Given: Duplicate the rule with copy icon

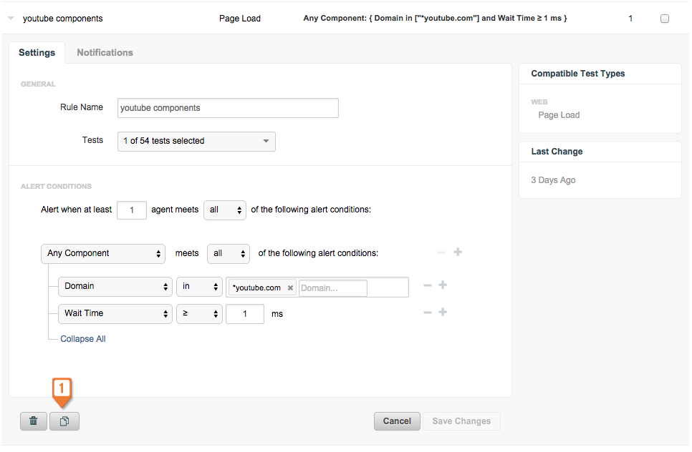Looking at the screenshot, I should (x=64, y=421).
